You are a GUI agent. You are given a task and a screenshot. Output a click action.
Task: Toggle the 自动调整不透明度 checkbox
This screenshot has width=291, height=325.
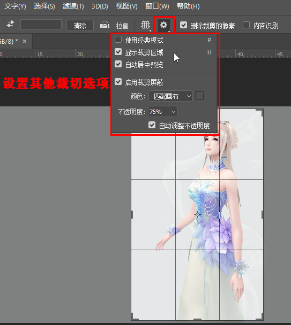[x=152, y=125]
